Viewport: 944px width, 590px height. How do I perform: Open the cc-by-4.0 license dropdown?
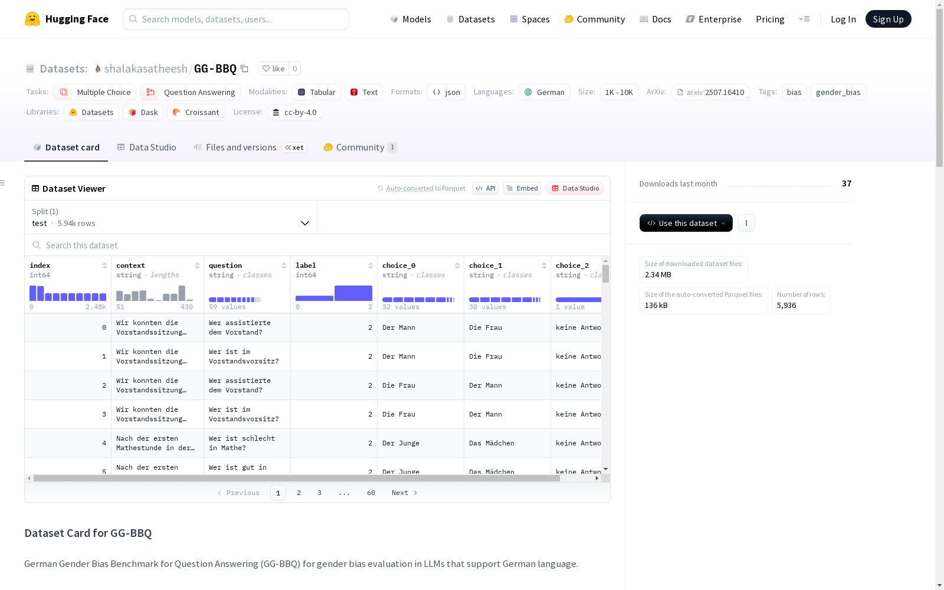tap(294, 112)
